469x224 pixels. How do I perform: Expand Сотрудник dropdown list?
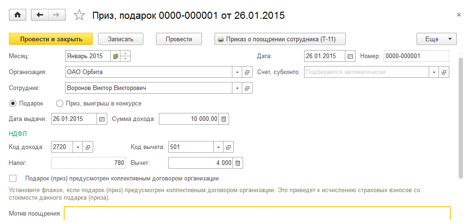pos(237,88)
